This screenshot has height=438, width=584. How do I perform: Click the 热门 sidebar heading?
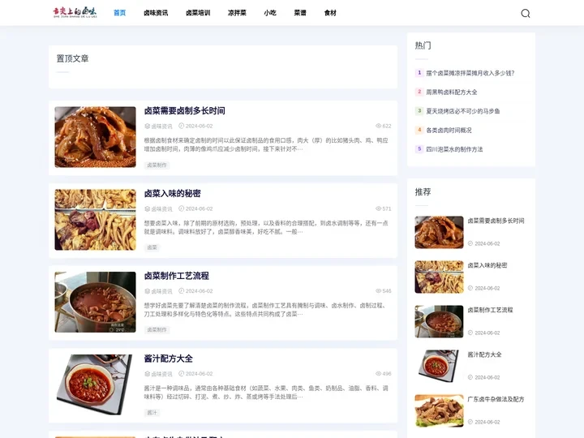423,45
